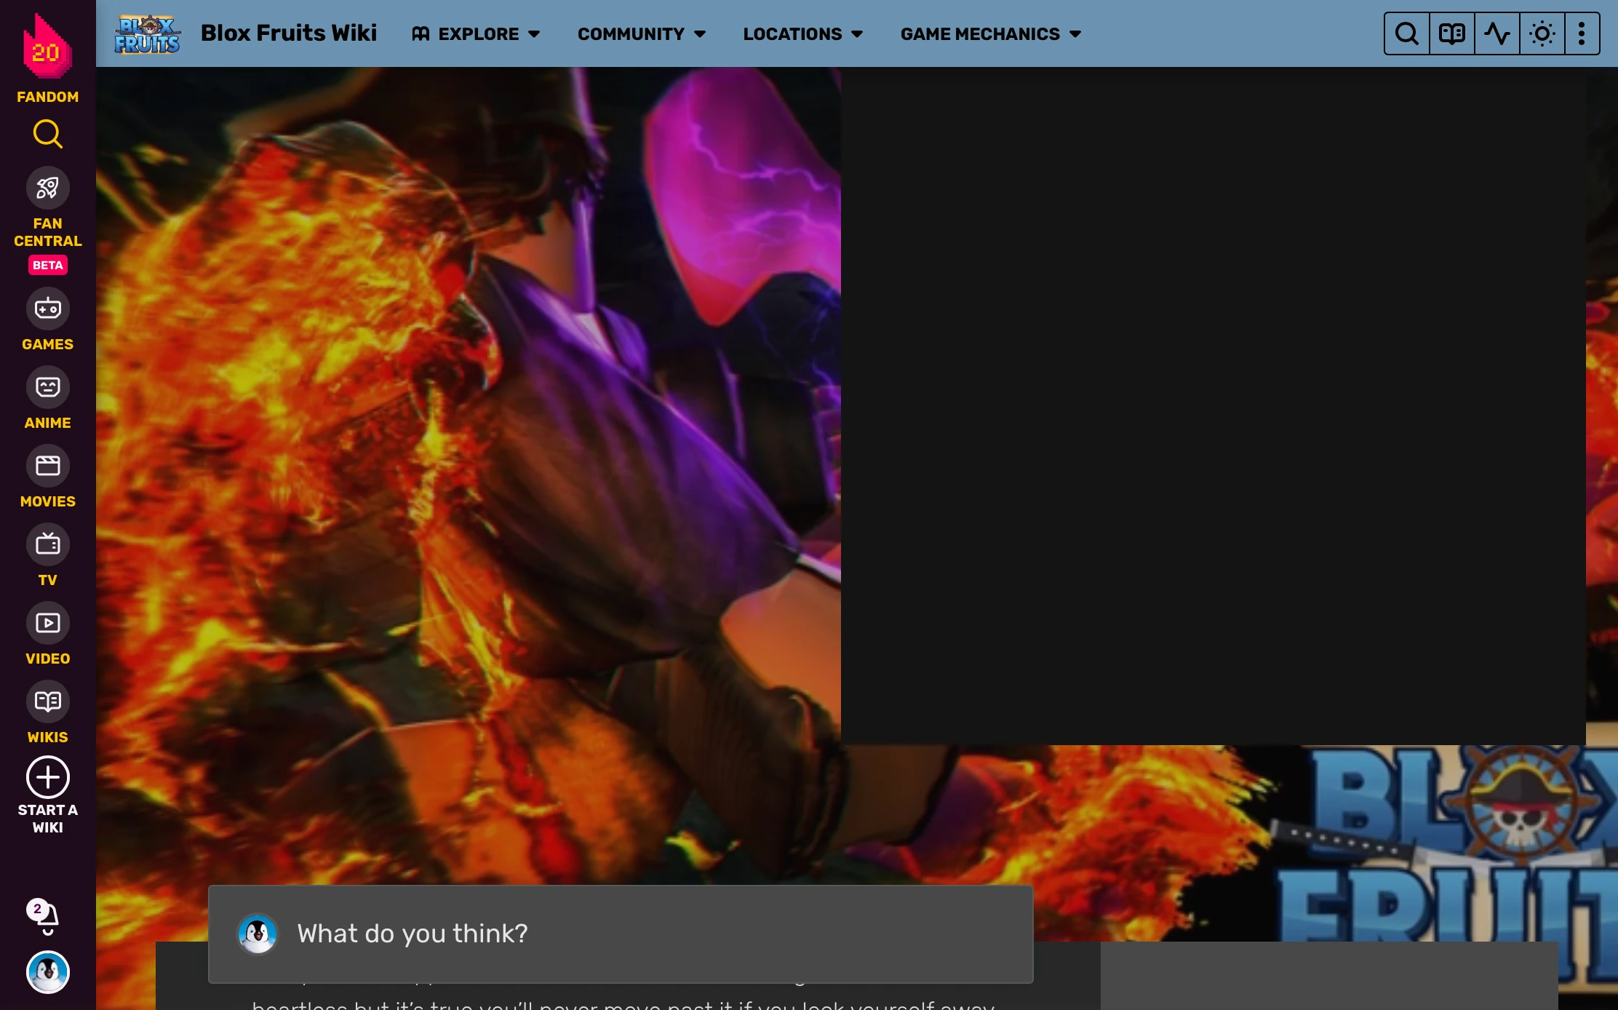The width and height of the screenshot is (1618, 1010).
Task: Open the Game Mechanics menu
Action: (990, 34)
